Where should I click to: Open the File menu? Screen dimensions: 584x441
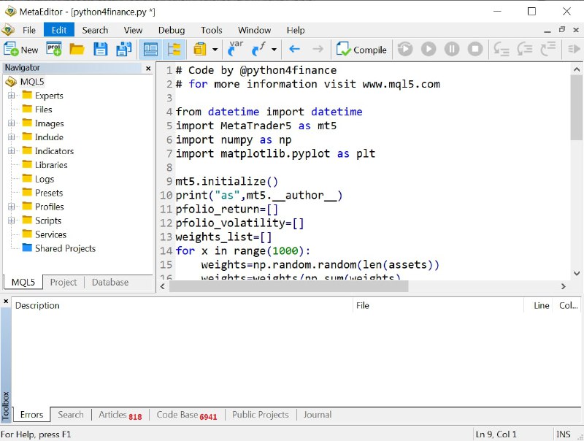click(29, 30)
